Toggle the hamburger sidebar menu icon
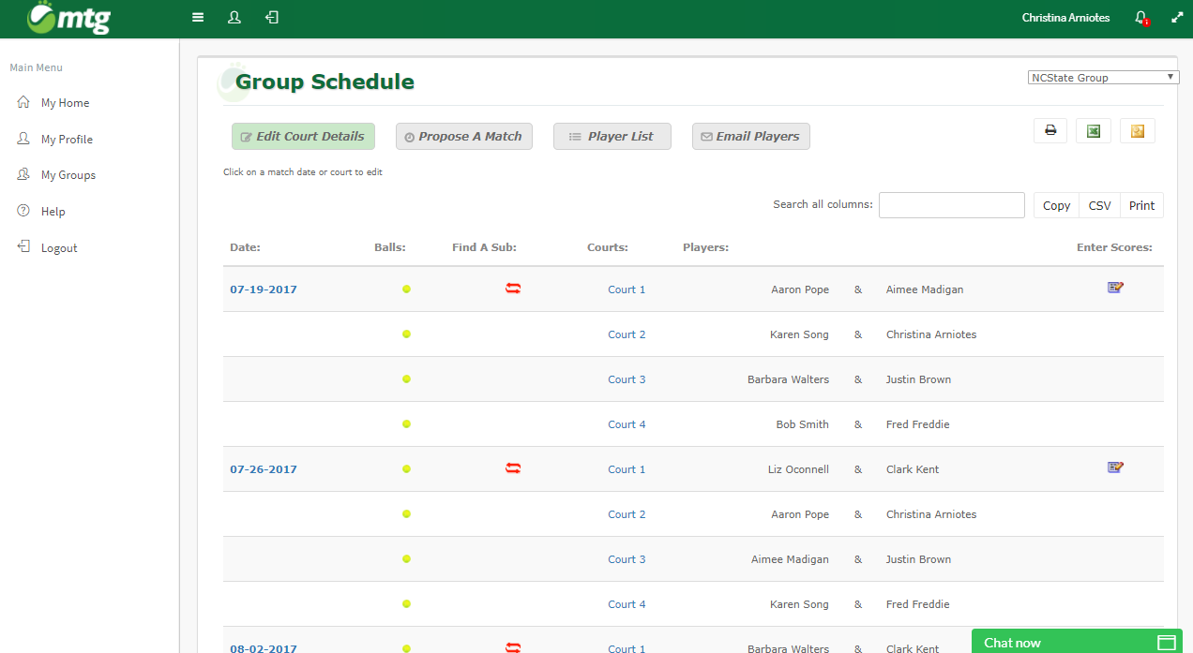Screen dimensions: 1193x653 (198, 18)
